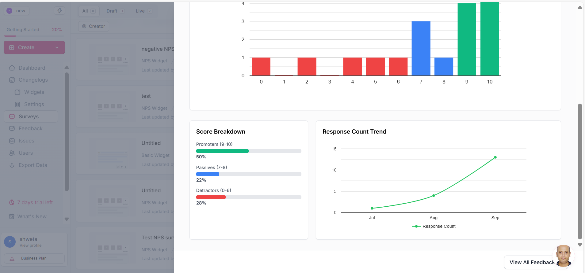Open Issues using its sidebar icon
Image resolution: width=585 pixels, height=273 pixels.
[x=12, y=141]
